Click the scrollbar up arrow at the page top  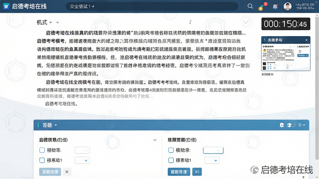pos(317,15)
